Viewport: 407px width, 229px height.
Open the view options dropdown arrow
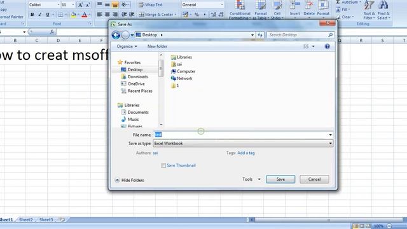tap(314, 46)
